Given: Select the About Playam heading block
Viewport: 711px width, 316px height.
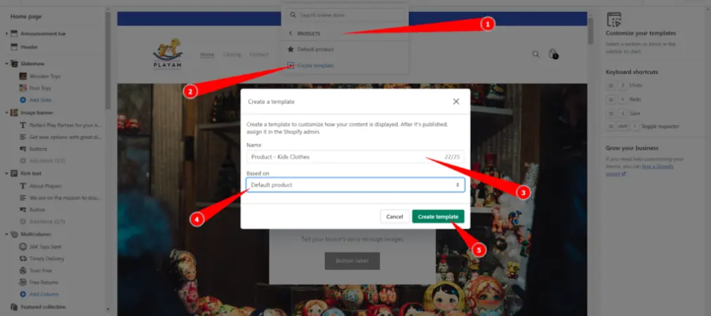Looking at the screenshot, I should [46, 186].
